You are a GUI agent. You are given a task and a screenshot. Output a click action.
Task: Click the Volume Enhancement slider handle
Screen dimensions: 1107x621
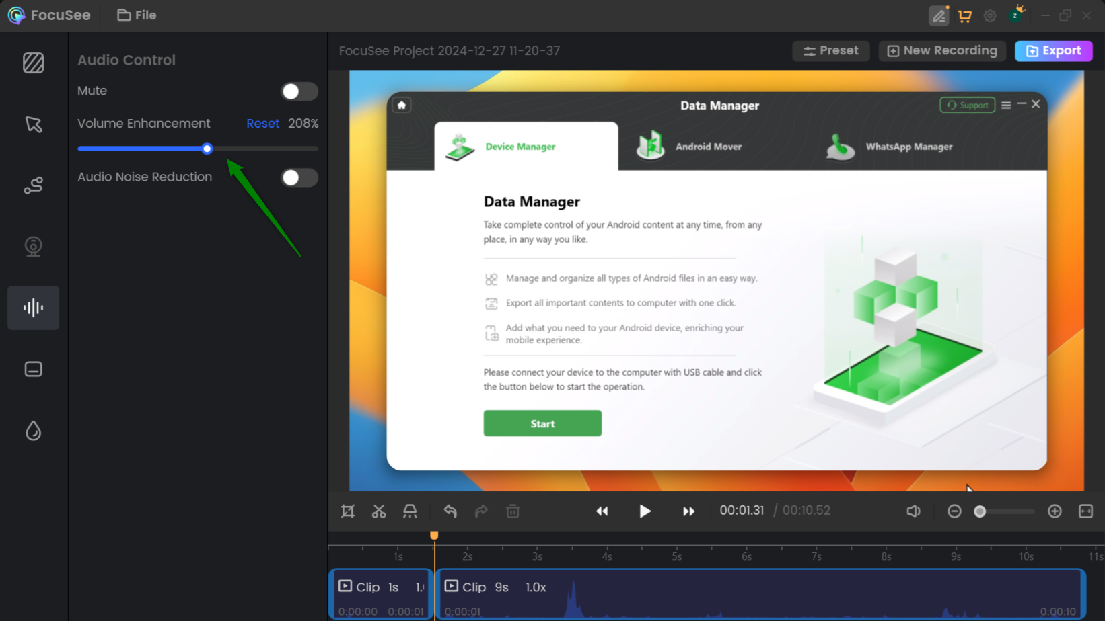point(207,149)
